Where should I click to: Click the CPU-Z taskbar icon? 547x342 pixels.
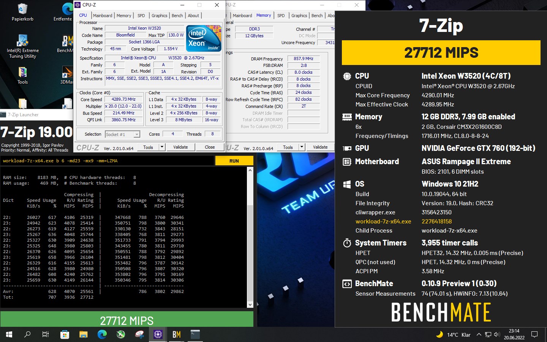158,334
